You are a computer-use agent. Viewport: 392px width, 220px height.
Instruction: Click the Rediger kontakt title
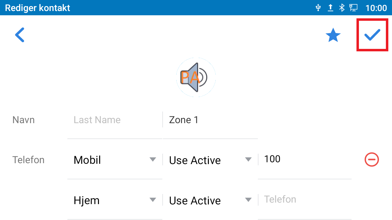point(38,8)
